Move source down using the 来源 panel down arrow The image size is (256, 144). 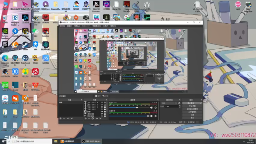(100, 118)
